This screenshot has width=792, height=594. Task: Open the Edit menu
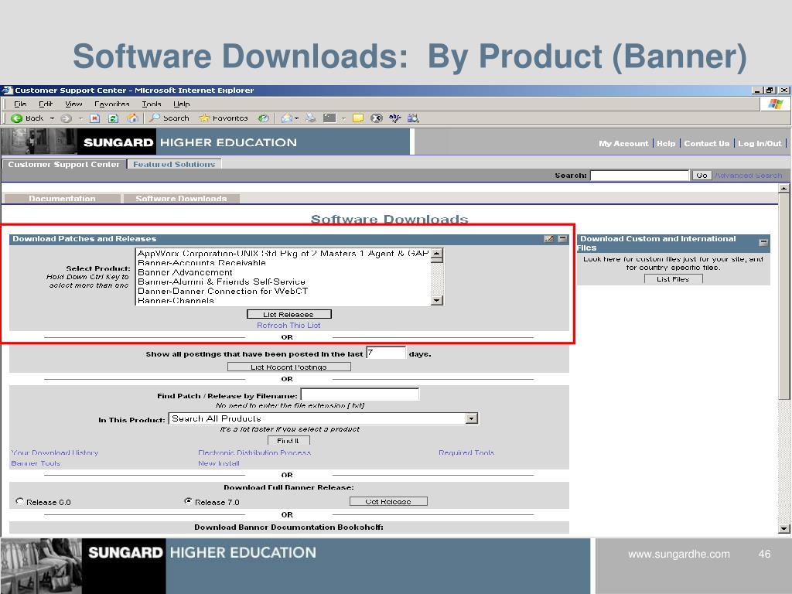click(46, 104)
